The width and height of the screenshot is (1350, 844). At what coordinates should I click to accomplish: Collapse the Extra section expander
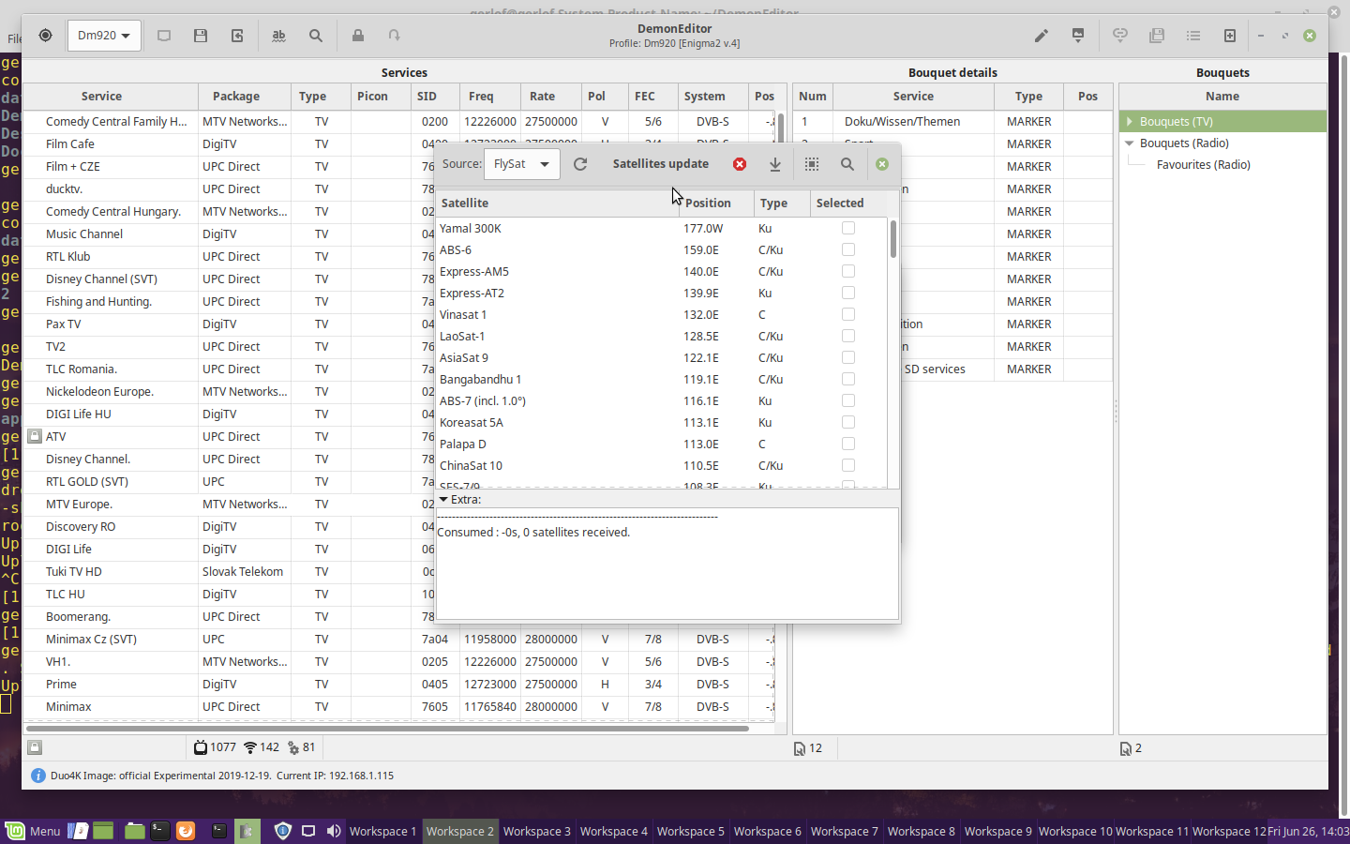[443, 500]
